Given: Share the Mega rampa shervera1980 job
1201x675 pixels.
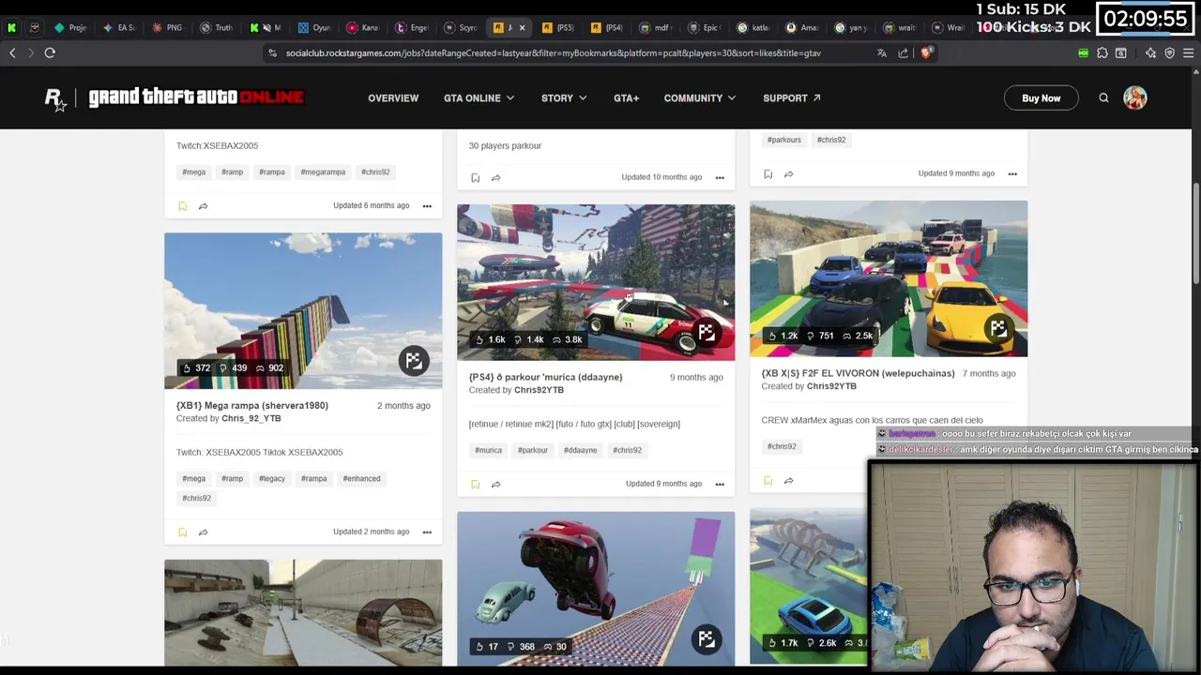Looking at the screenshot, I should tap(203, 532).
